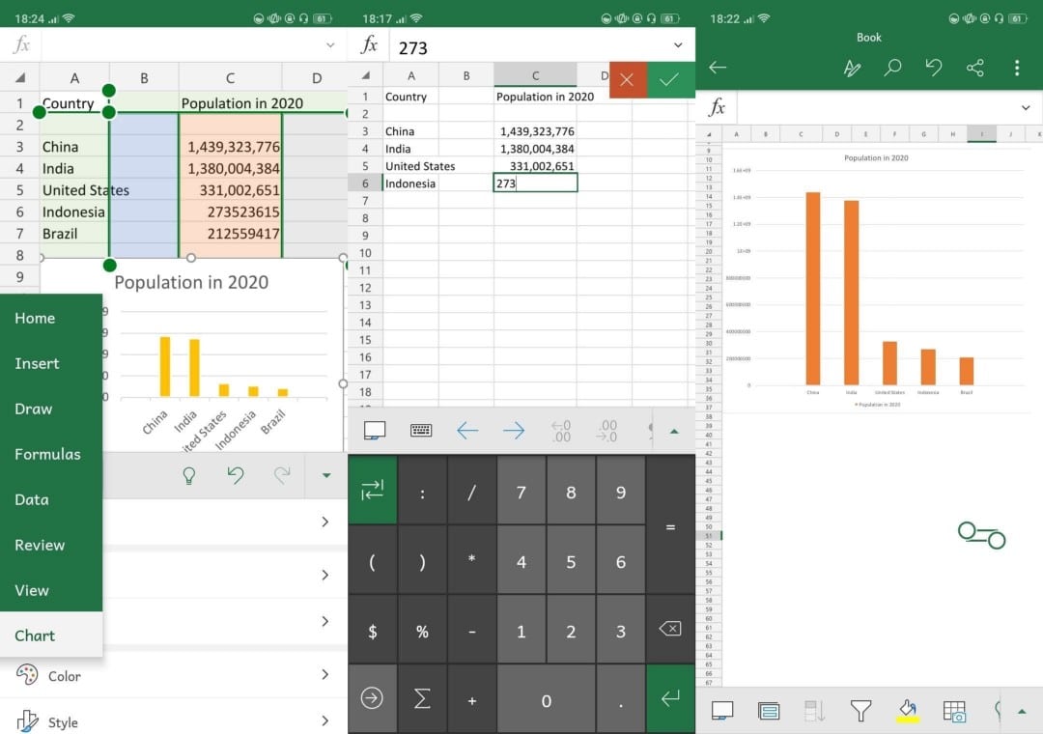
Task: Open the Draw ribbon tab
Action: coord(33,409)
